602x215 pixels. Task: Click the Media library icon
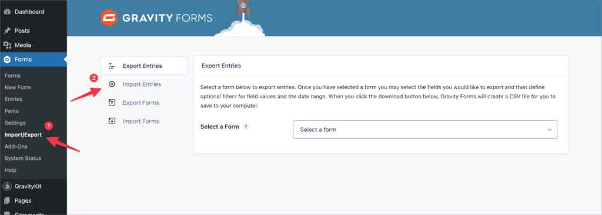point(6,45)
